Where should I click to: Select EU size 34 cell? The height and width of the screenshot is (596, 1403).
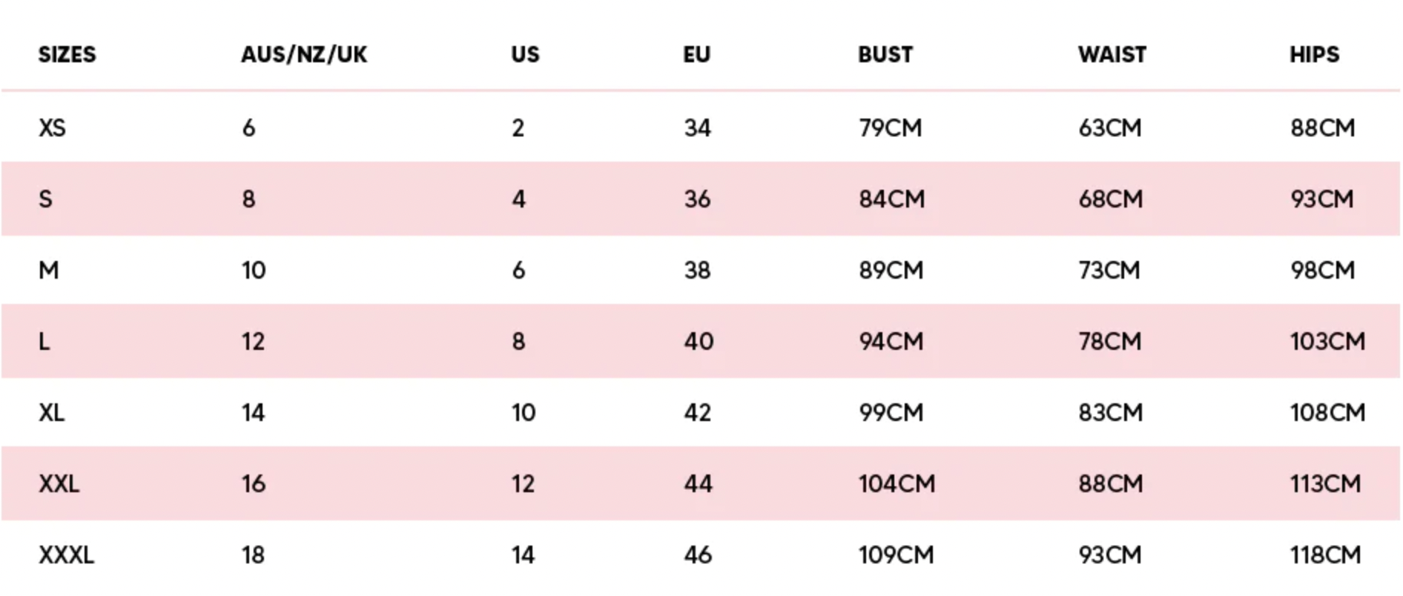[x=697, y=128]
